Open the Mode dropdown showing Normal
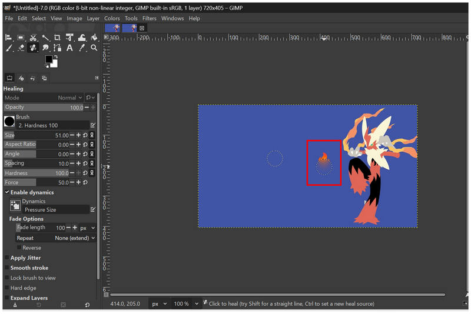471x314 pixels. pyautogui.click(x=43, y=98)
